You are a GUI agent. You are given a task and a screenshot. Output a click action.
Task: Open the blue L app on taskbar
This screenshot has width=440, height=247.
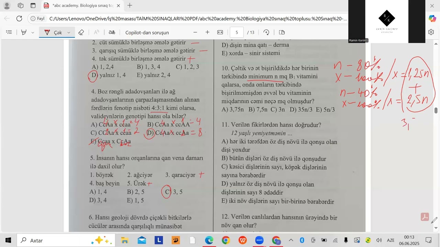tap(158, 240)
